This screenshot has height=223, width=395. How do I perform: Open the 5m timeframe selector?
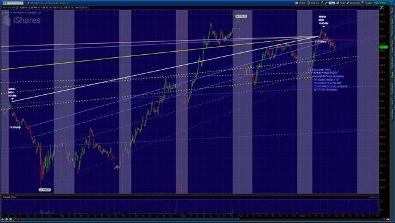[x=331, y=3]
